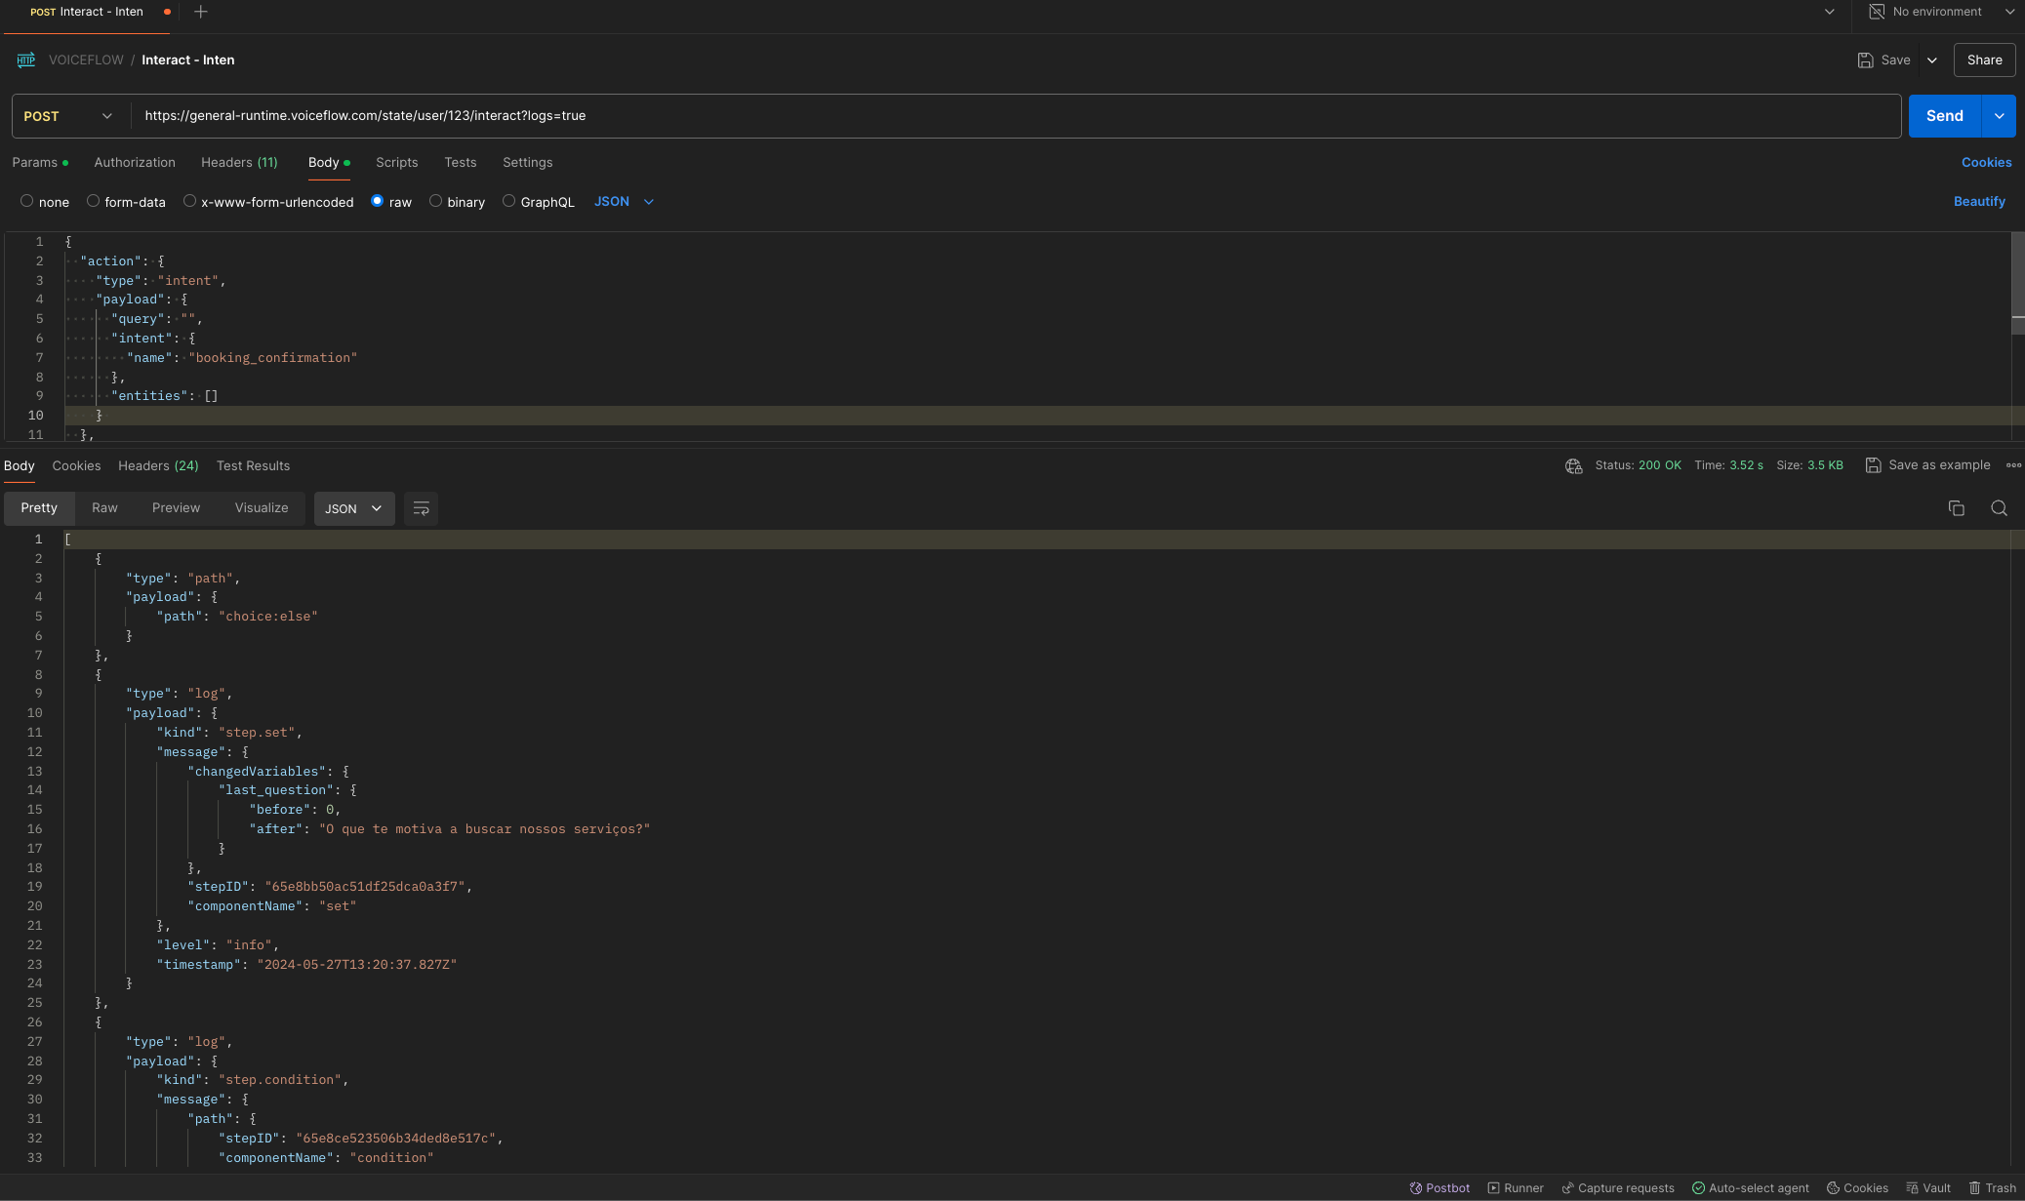
Task: Toggle word wrap in response viewer
Action: click(421, 508)
